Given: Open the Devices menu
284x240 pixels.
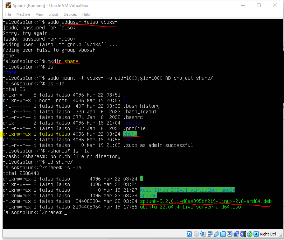Looking at the screenshot, I should (70, 14).
